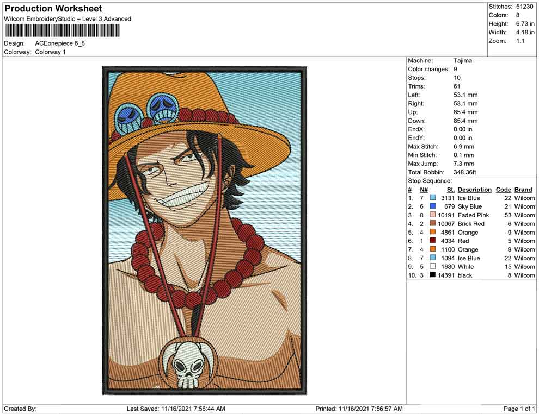Click the embroidery design preview image
This screenshot has height=414, width=539.
click(203, 230)
